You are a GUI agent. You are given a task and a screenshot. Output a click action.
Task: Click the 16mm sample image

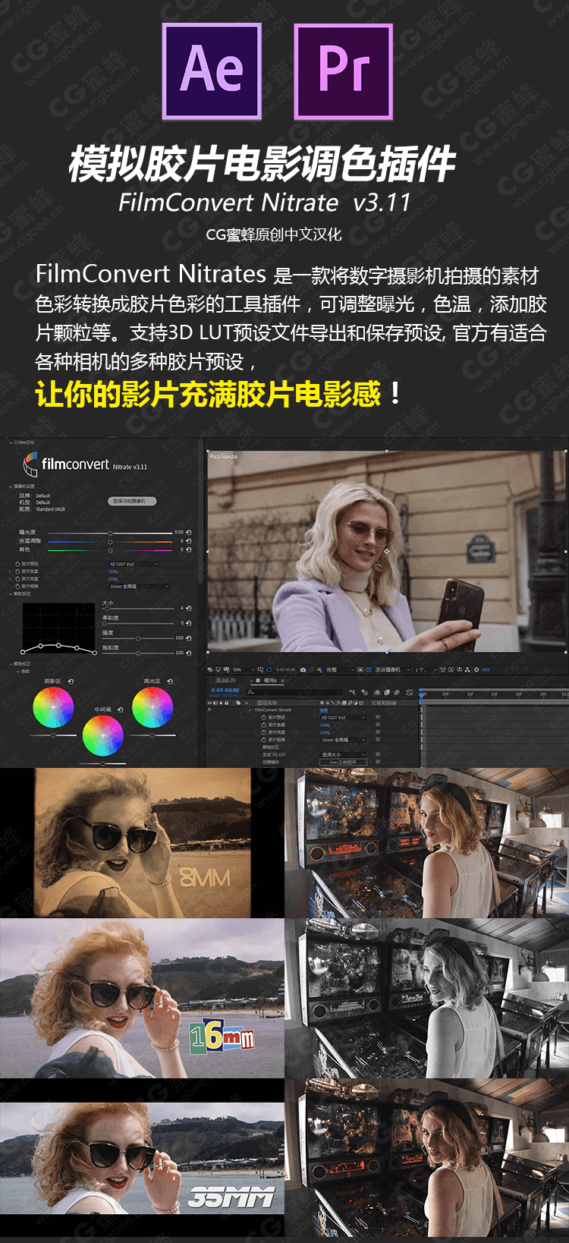click(x=142, y=998)
